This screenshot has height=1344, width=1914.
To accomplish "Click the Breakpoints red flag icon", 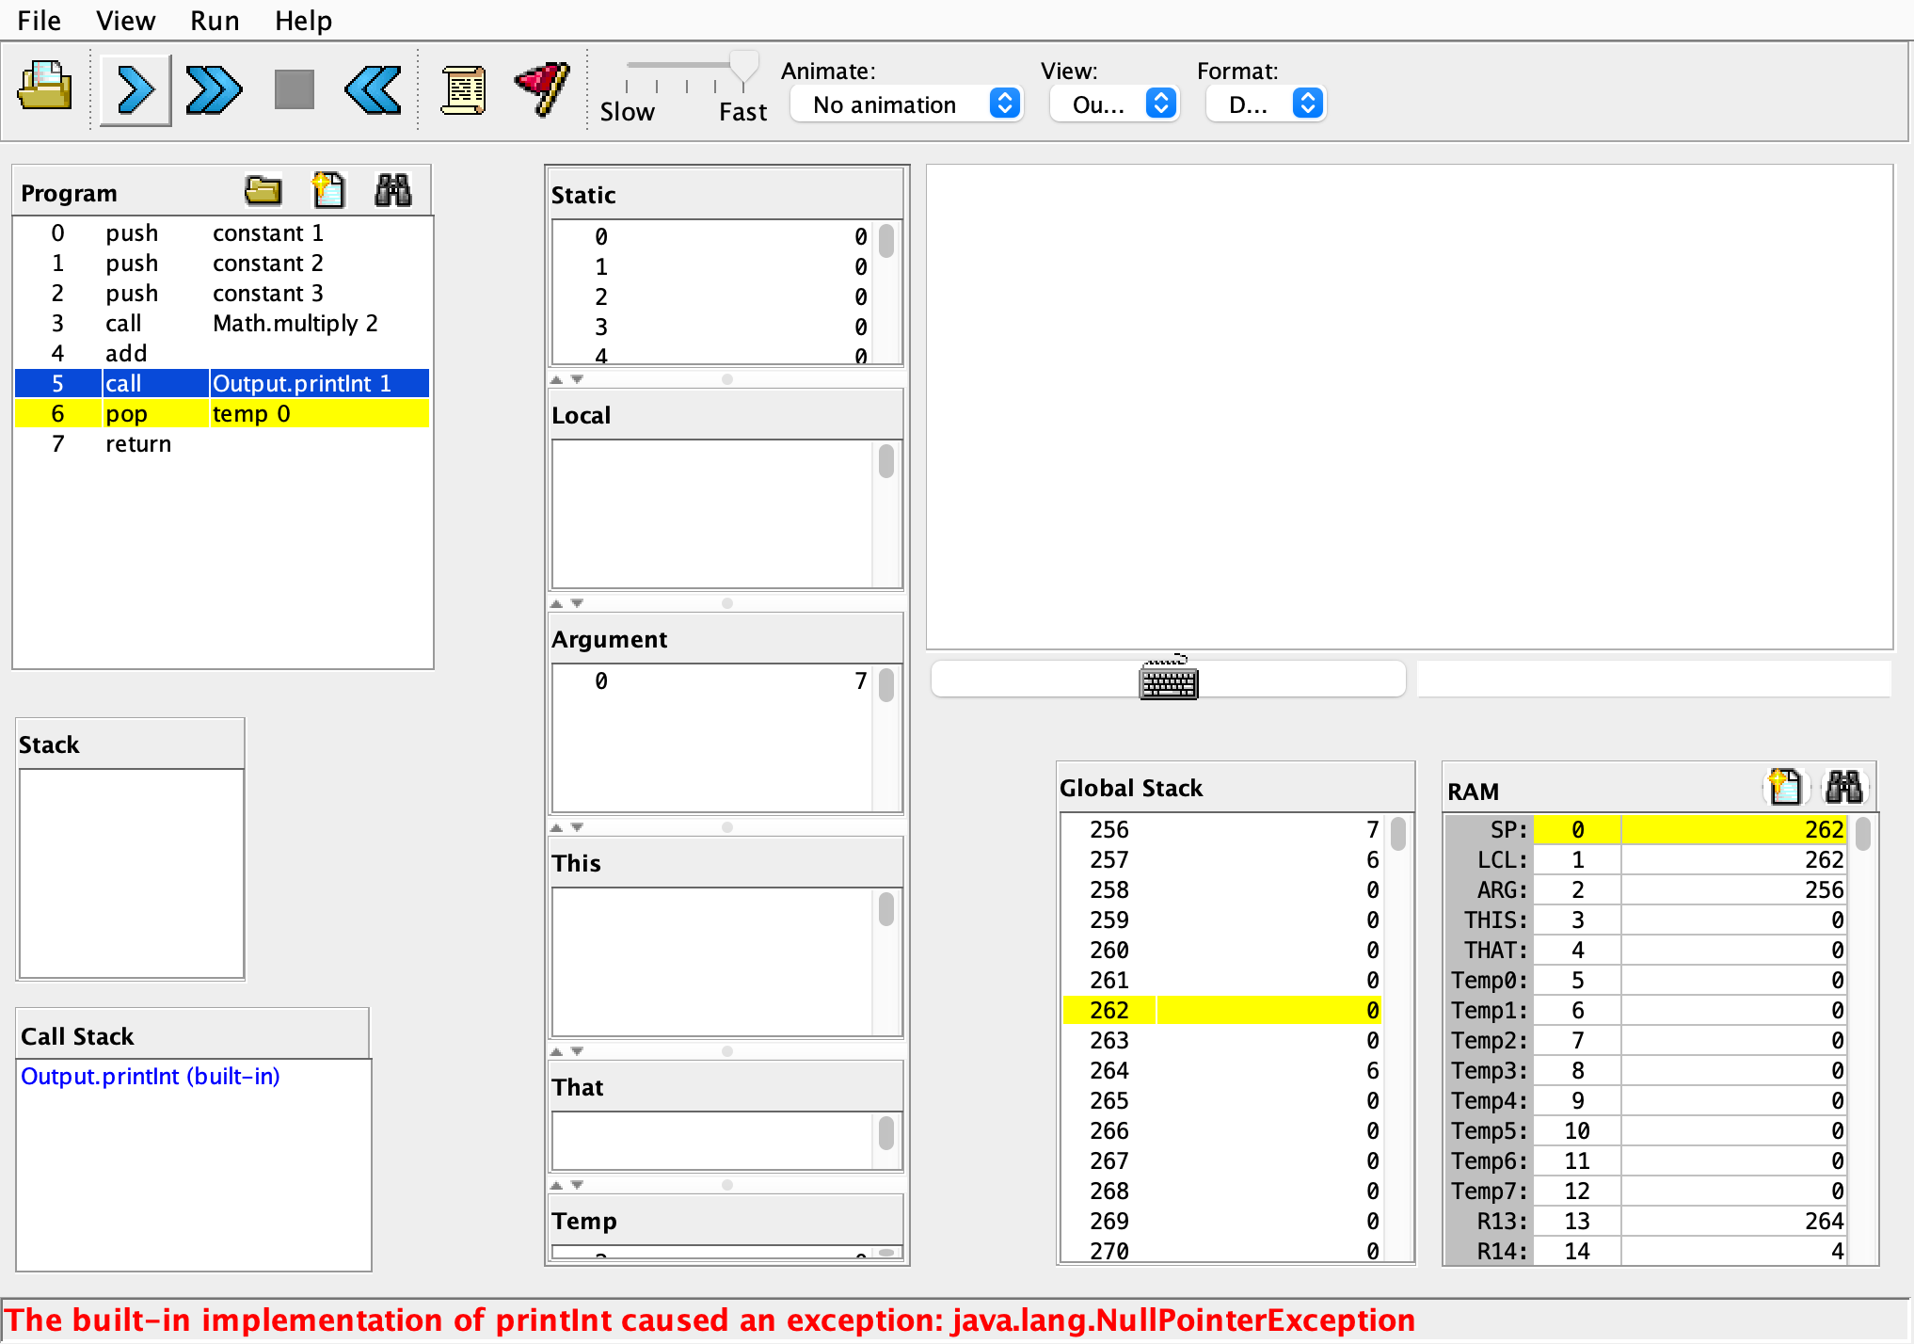I will coord(543,88).
